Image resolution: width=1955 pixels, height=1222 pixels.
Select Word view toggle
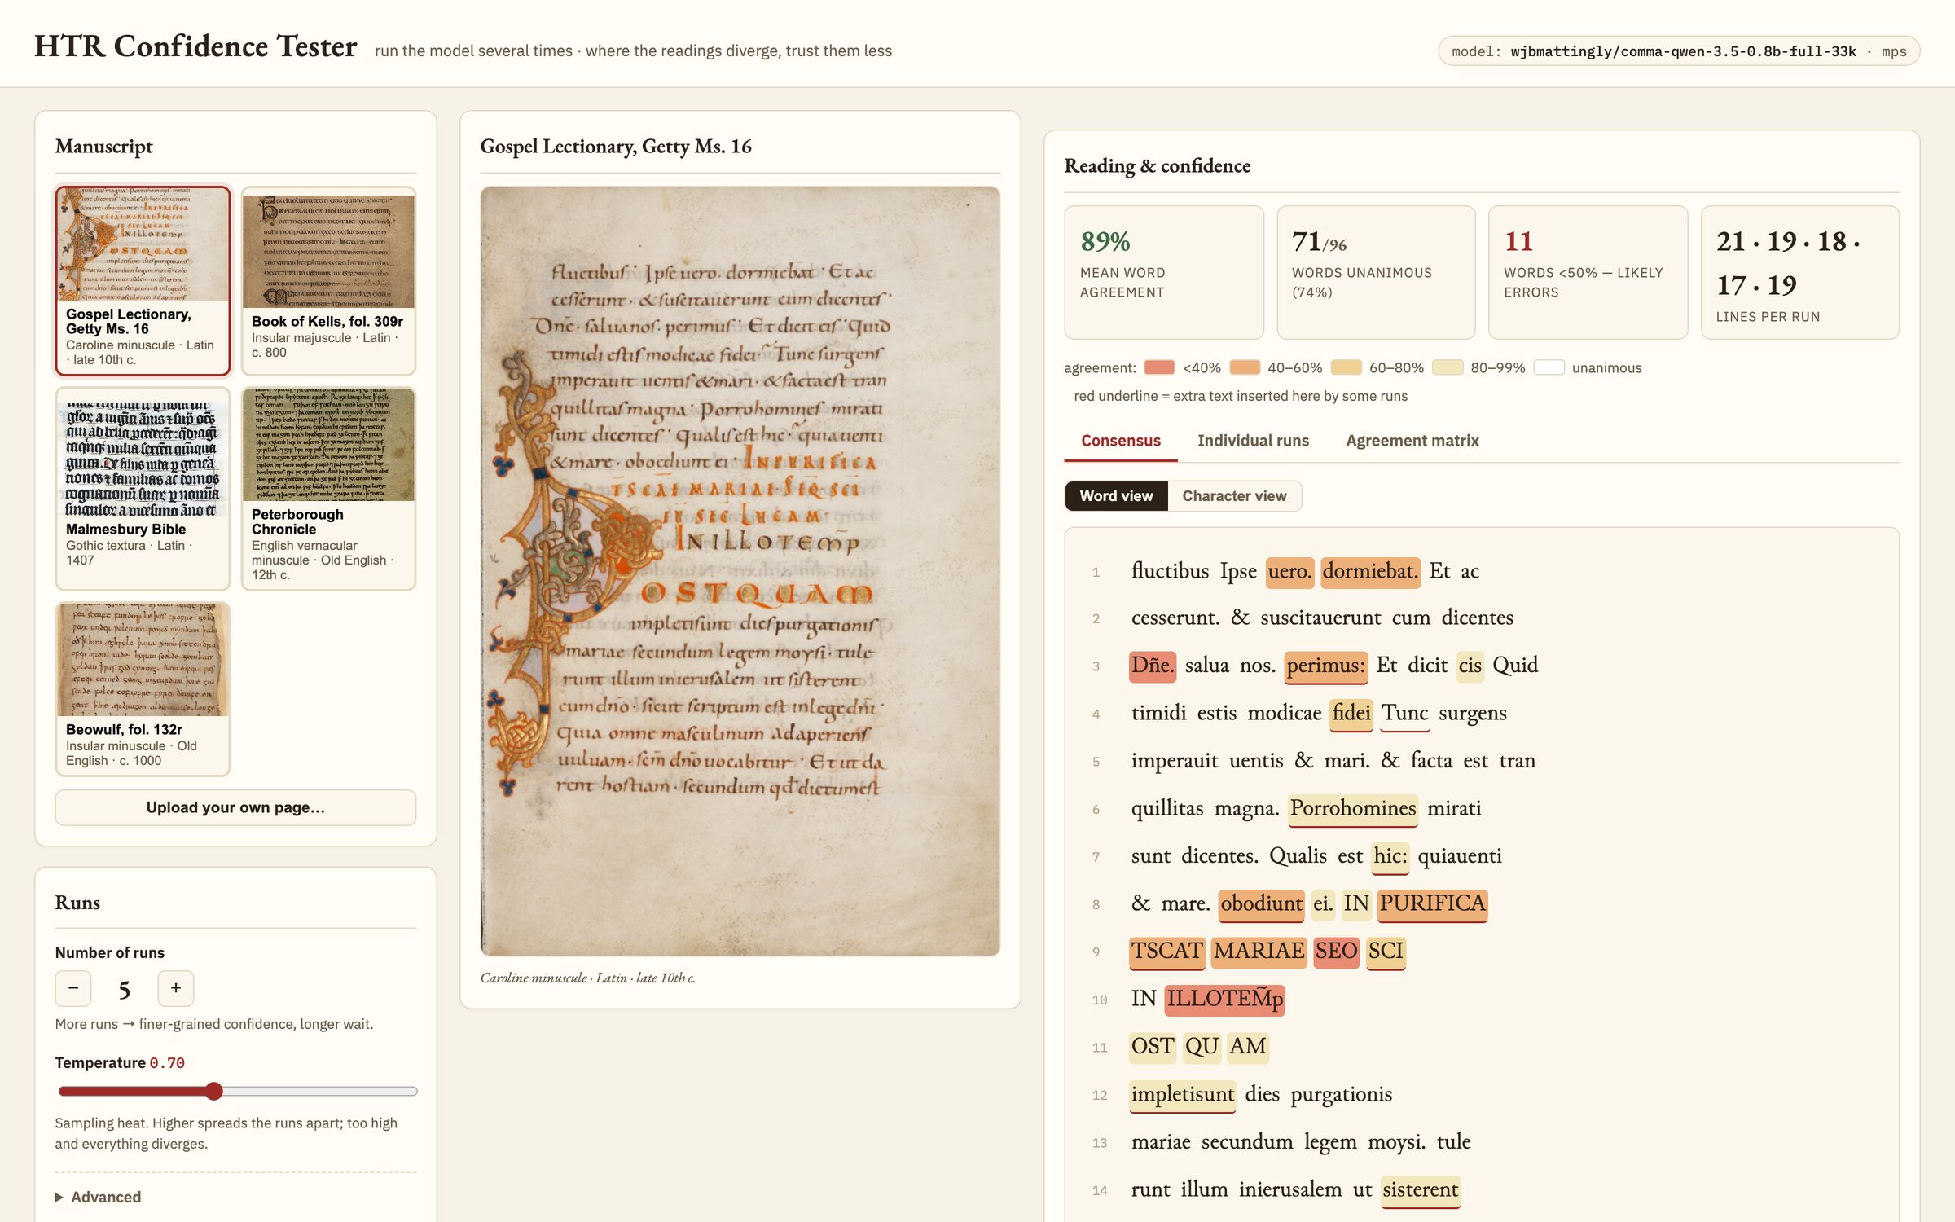click(x=1117, y=496)
